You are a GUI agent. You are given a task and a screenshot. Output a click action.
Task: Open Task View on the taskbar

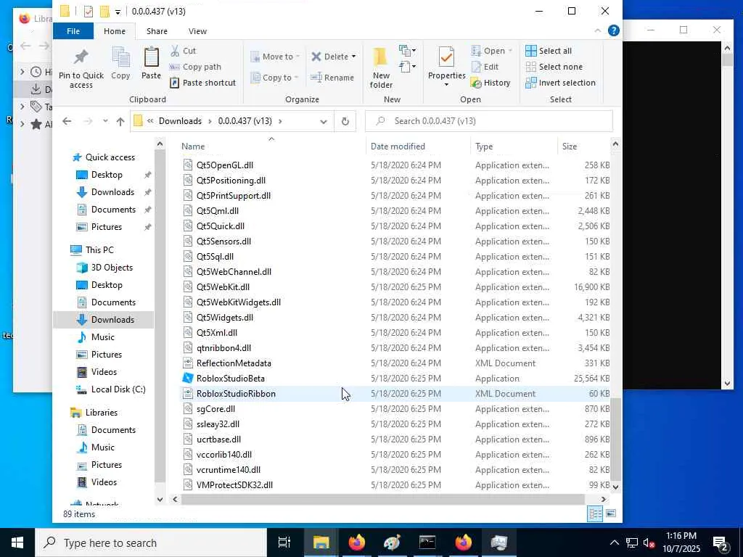pos(284,542)
